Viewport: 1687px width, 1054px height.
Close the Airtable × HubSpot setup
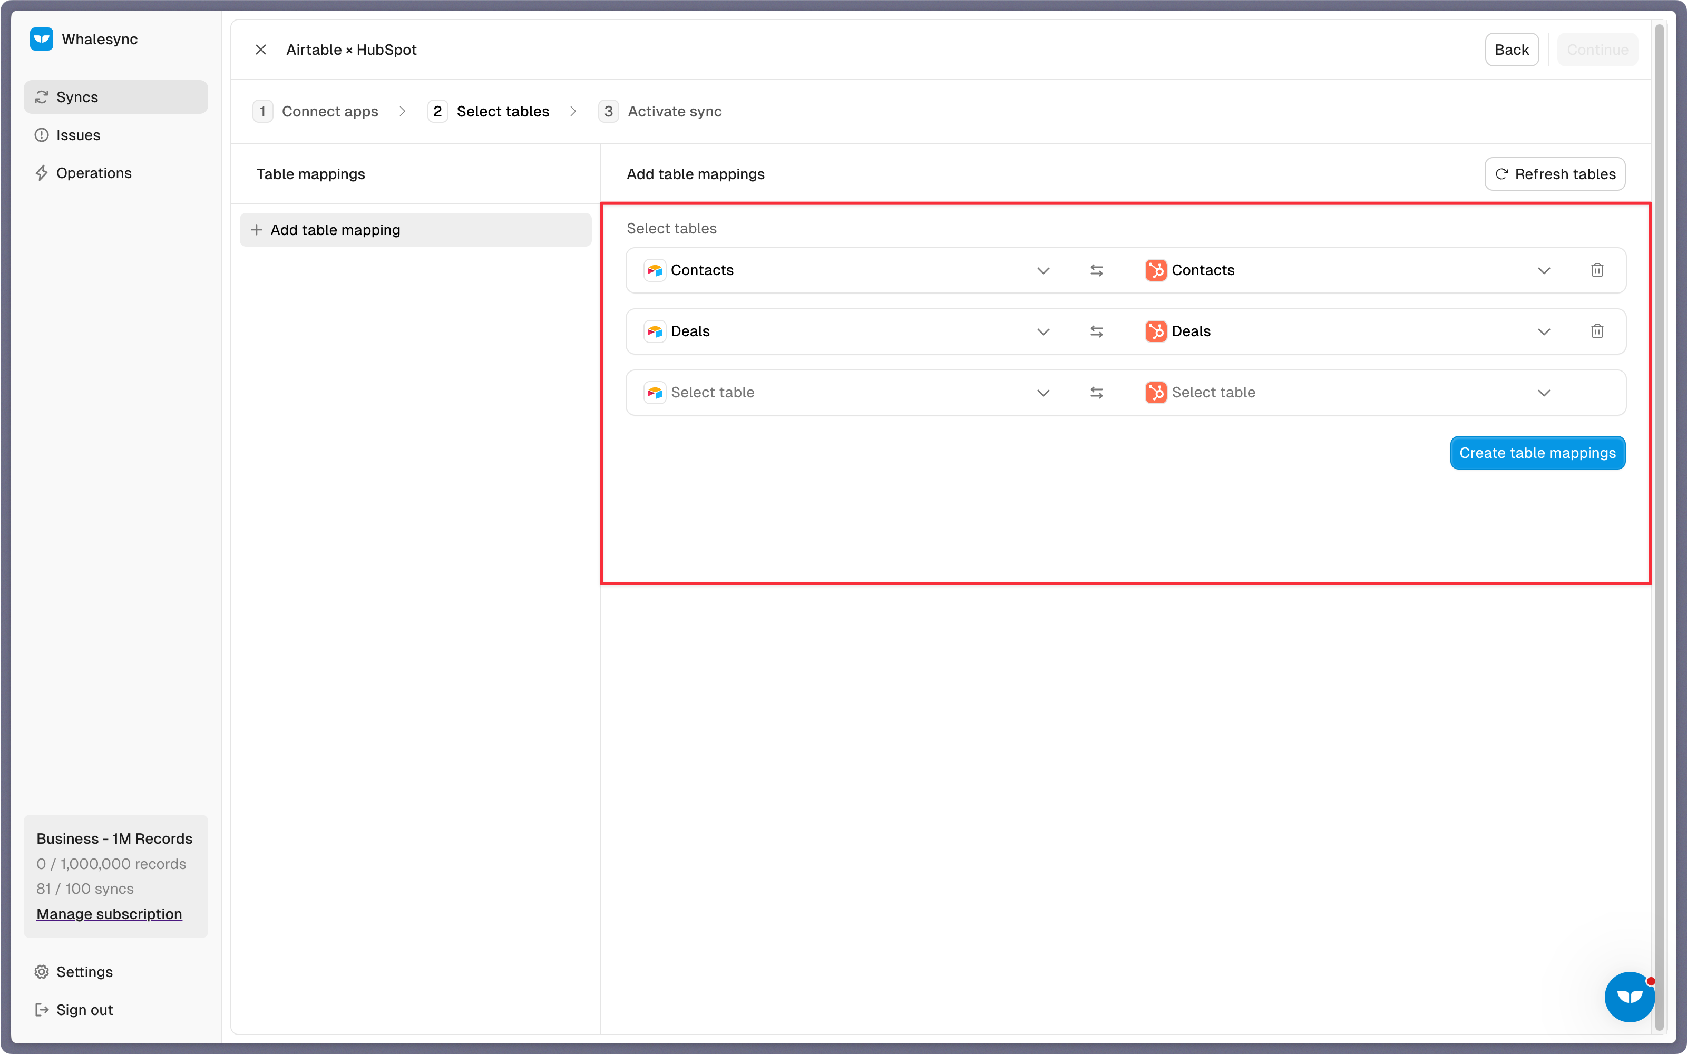261,50
